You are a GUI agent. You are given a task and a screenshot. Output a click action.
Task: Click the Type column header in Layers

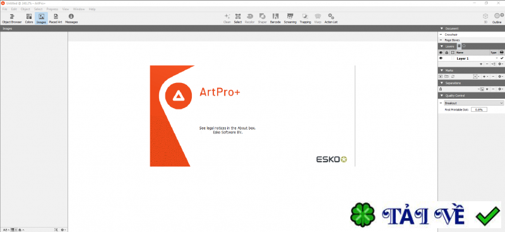coord(494,52)
